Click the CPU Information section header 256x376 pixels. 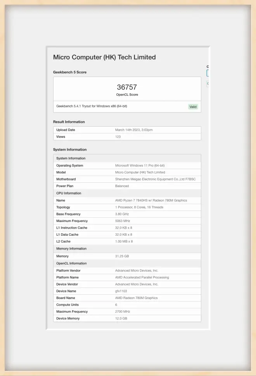pyautogui.click(x=69, y=193)
